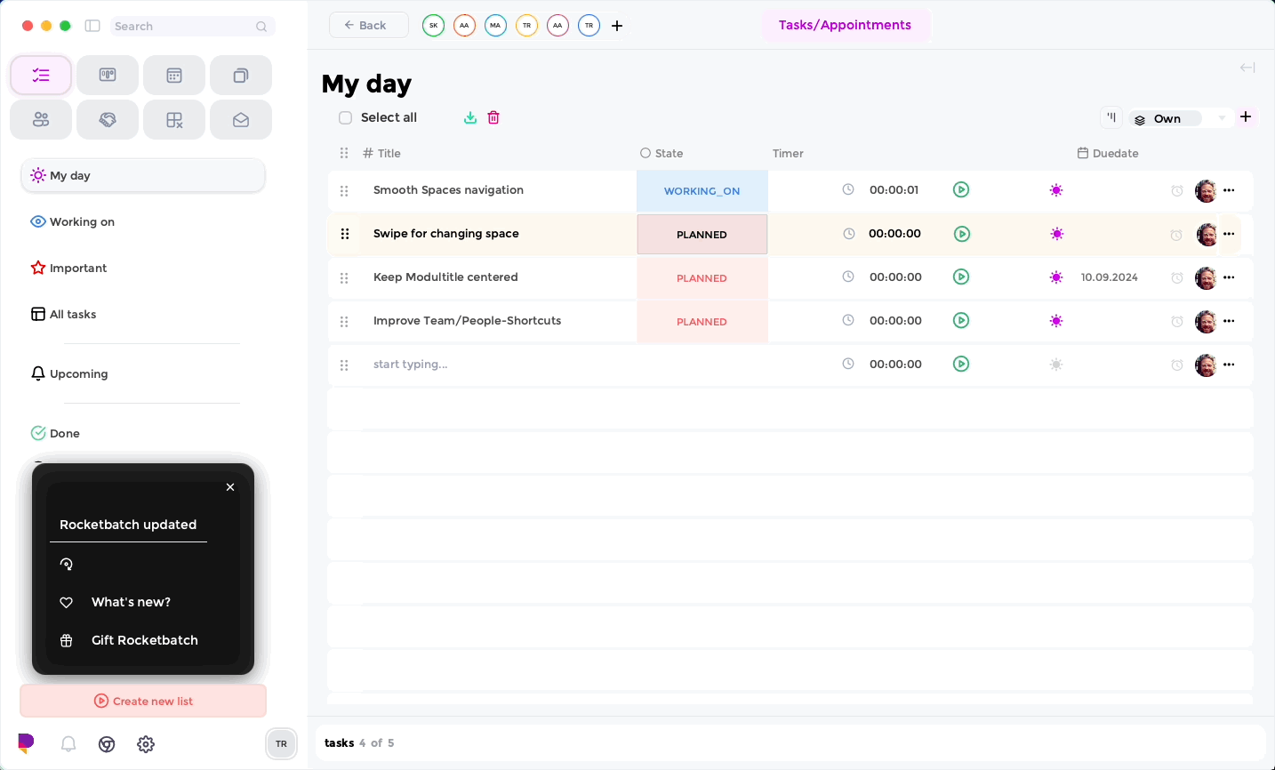Toggle My day sun on Improve Team/People-Shortcuts

point(1056,321)
